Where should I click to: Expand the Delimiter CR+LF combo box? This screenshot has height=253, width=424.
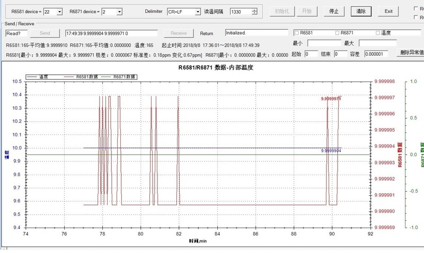tap(198, 11)
